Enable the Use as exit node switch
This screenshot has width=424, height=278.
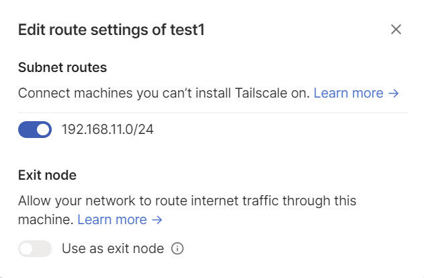pyautogui.click(x=35, y=248)
